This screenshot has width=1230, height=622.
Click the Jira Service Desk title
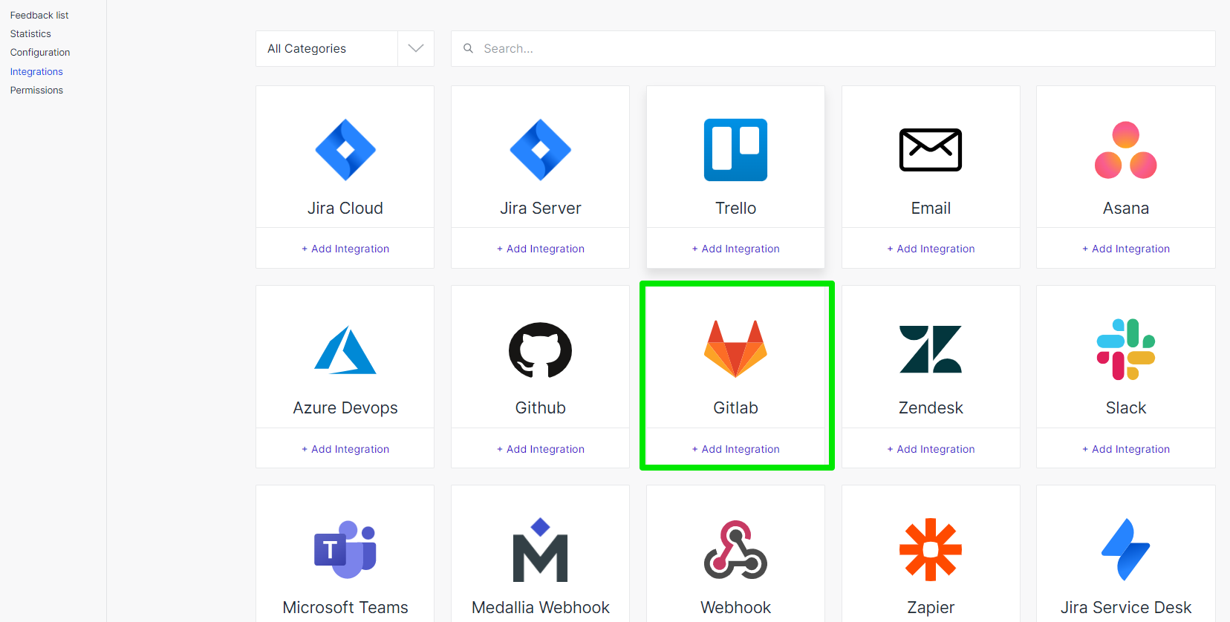(1126, 607)
